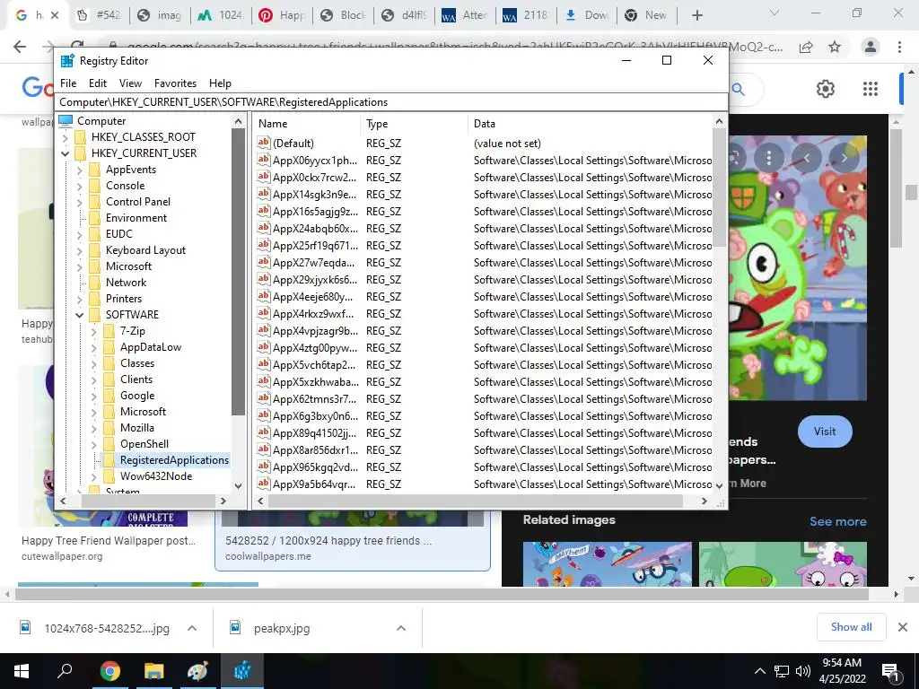Viewport: 919px width, 689px height.
Task: Collapse the HKEY_CURRENT_USER tree node
Action: coord(65,153)
